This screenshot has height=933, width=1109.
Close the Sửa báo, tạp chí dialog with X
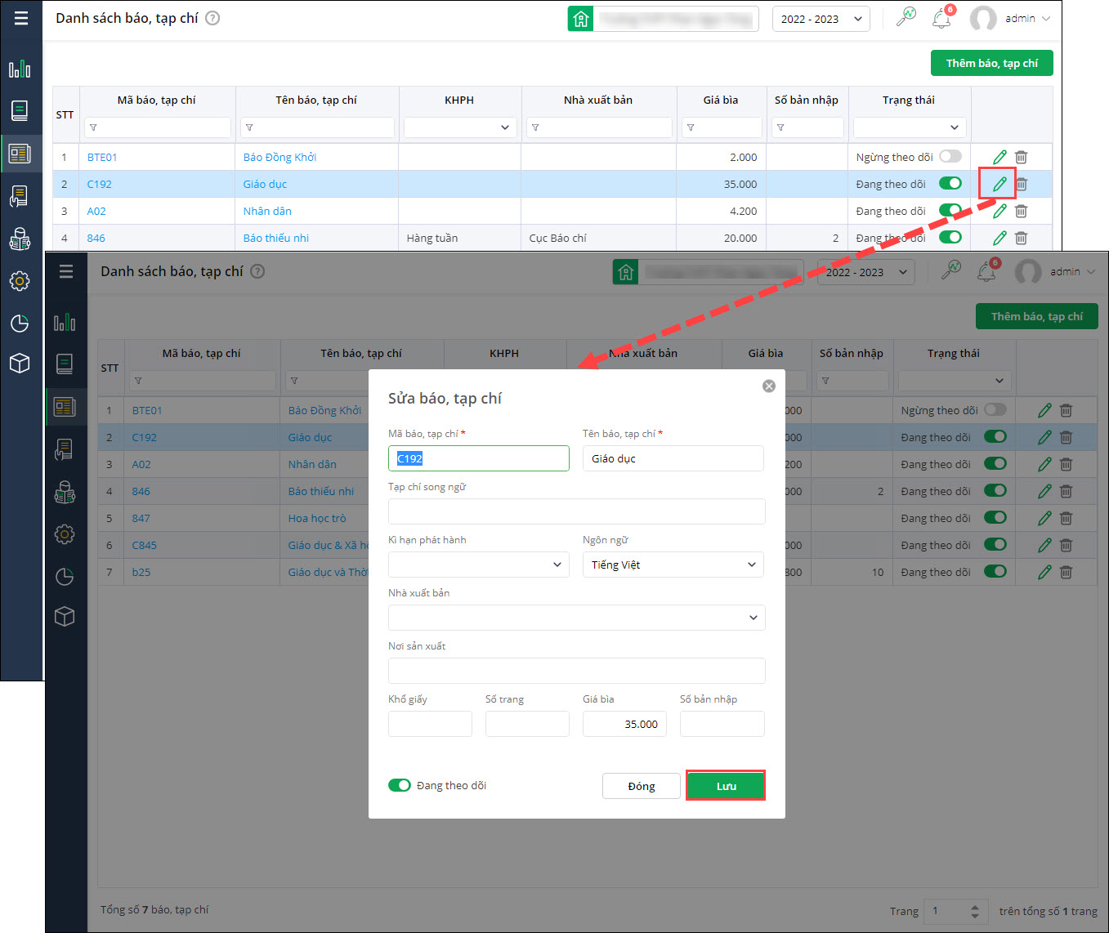point(769,386)
